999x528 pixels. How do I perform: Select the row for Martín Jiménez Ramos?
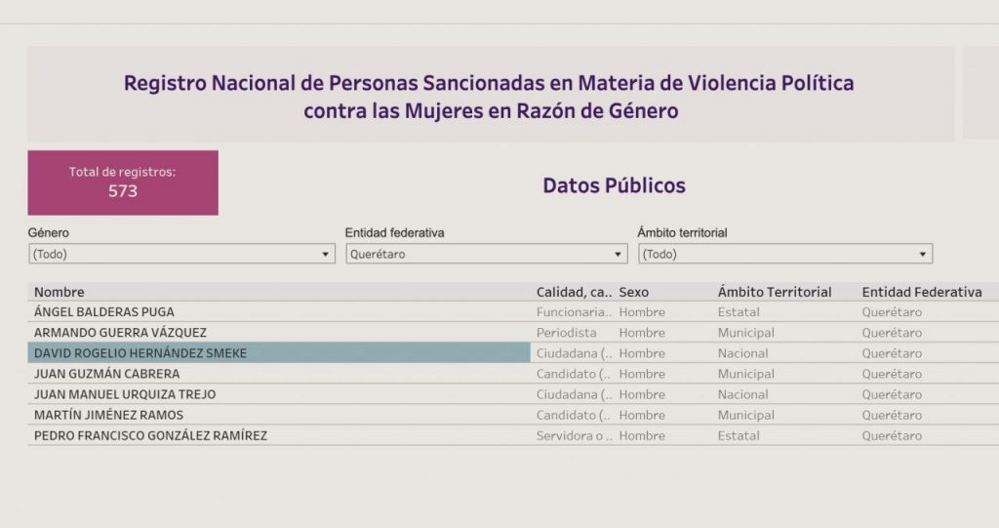(x=109, y=415)
